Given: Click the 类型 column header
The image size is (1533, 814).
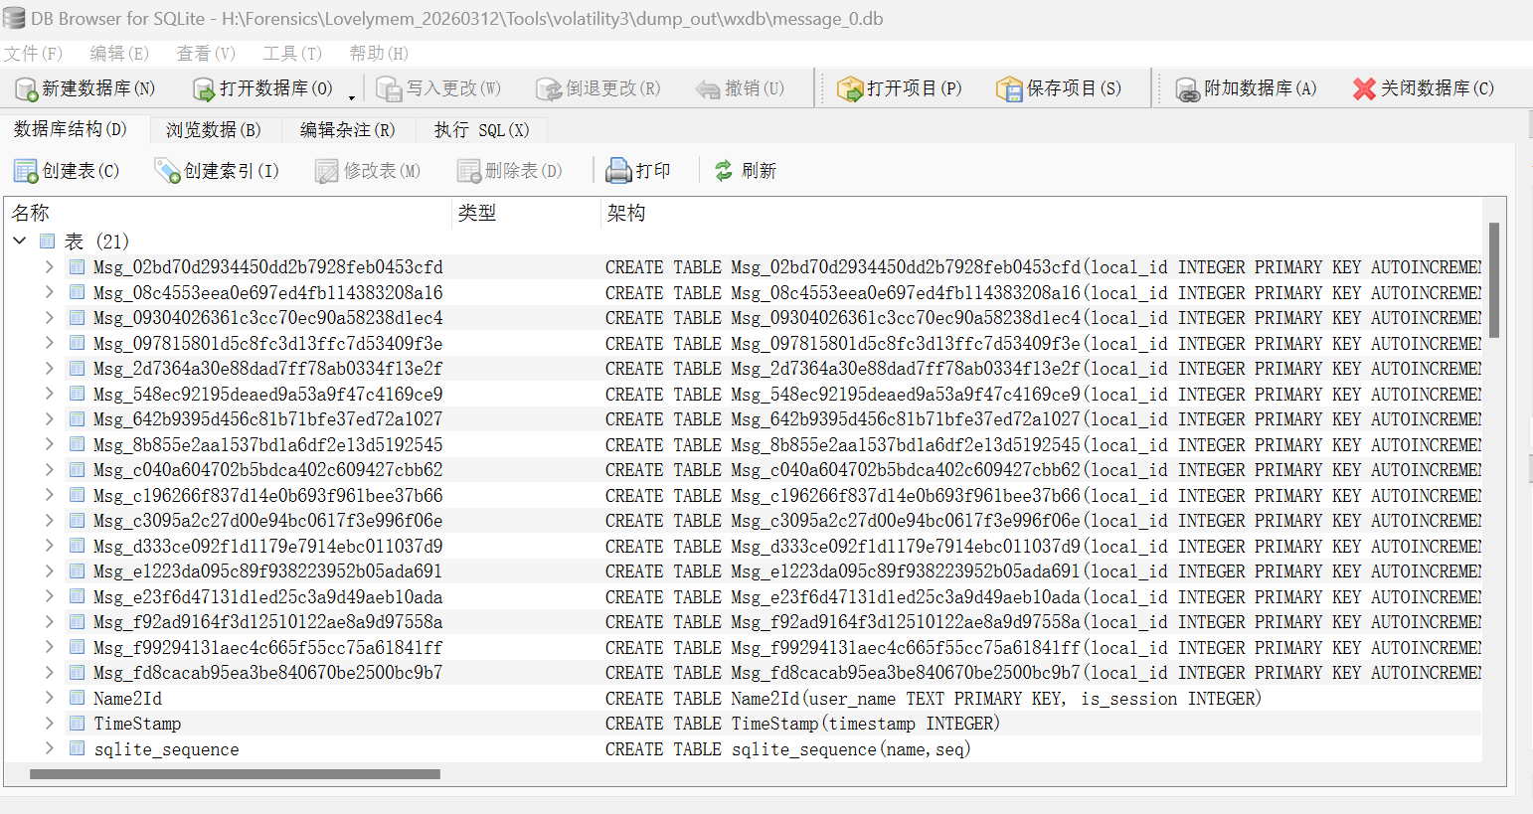Looking at the screenshot, I should pyautogui.click(x=527, y=213).
